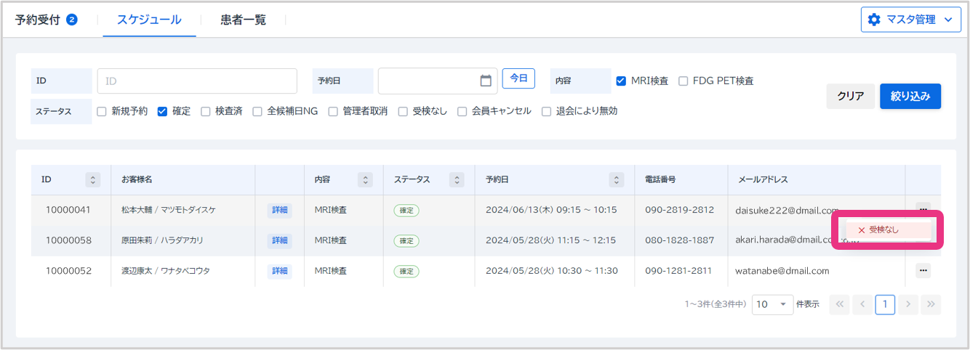Sort by 内容 column using sort icon
This screenshot has width=970, height=350.
click(366, 179)
